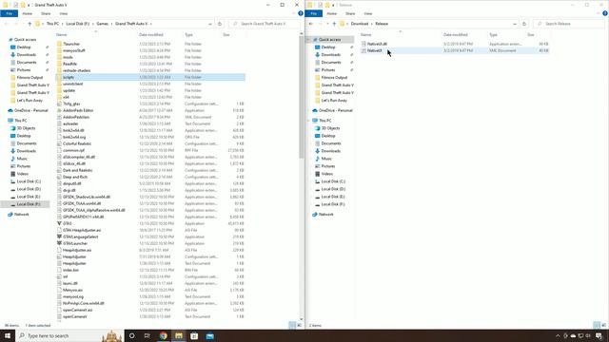The height and width of the screenshot is (342, 609).
Task: Select Local Disk (F:) in left window sidebar
Action: pyautogui.click(x=28, y=204)
